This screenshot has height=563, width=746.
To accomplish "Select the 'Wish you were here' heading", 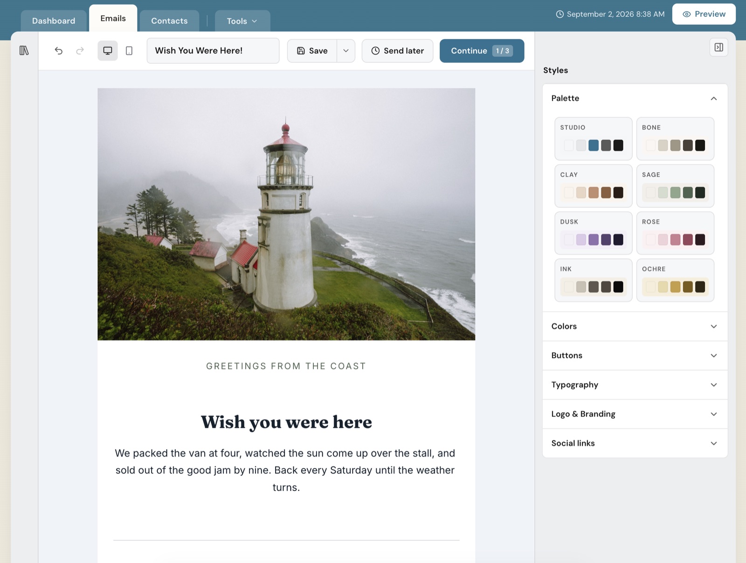I will [286, 422].
